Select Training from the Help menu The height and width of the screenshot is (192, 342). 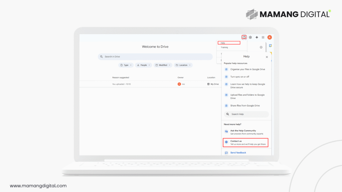tap(224, 47)
